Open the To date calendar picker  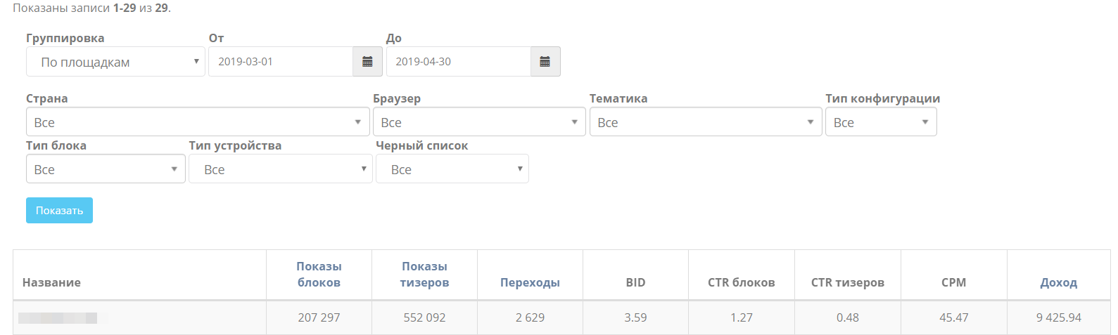coord(545,62)
